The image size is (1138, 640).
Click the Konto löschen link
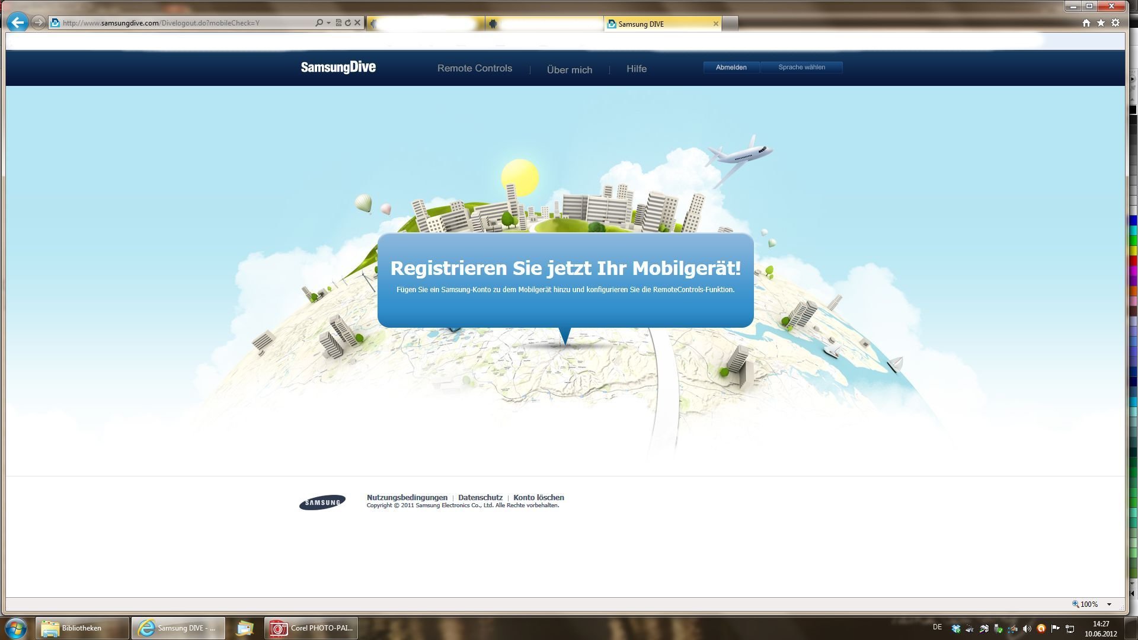pyautogui.click(x=538, y=497)
